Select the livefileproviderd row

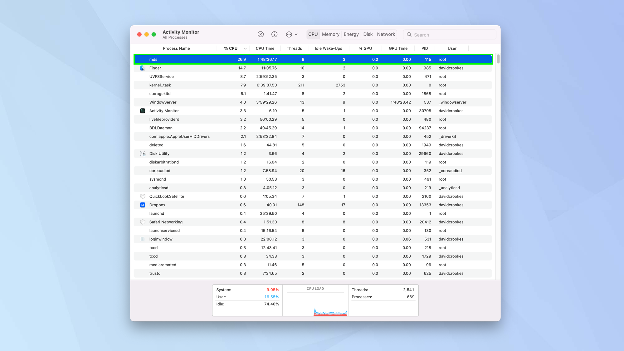pos(313,119)
